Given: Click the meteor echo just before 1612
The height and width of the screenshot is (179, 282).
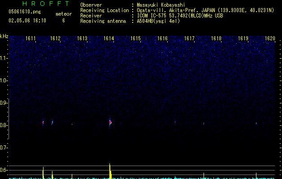Looking at the screenshot, I should [x=52, y=123].
